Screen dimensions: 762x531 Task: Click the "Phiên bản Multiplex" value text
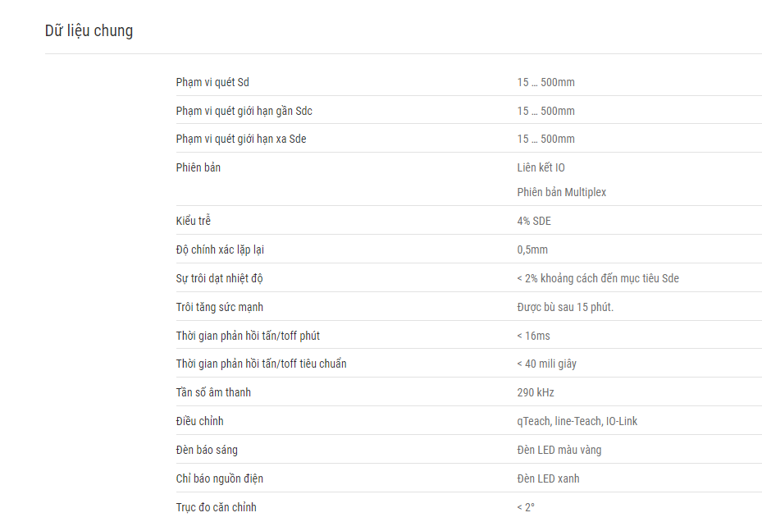[x=561, y=192]
